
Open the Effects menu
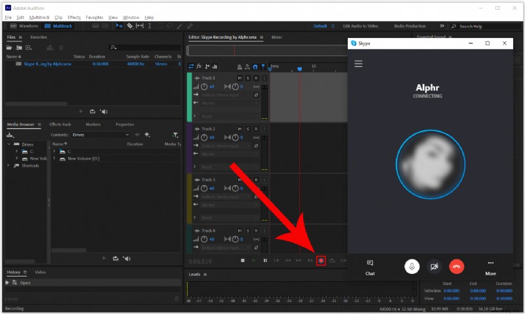(x=74, y=17)
